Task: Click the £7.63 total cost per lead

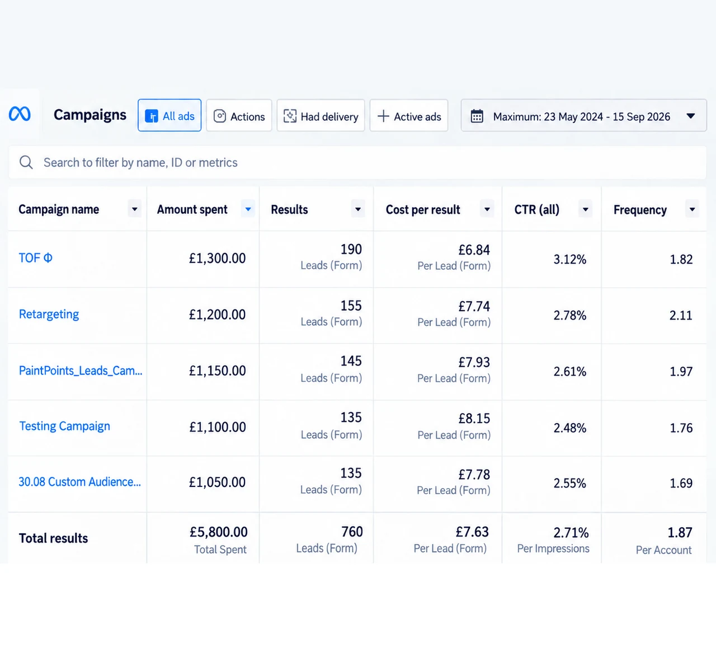Action: tap(472, 531)
